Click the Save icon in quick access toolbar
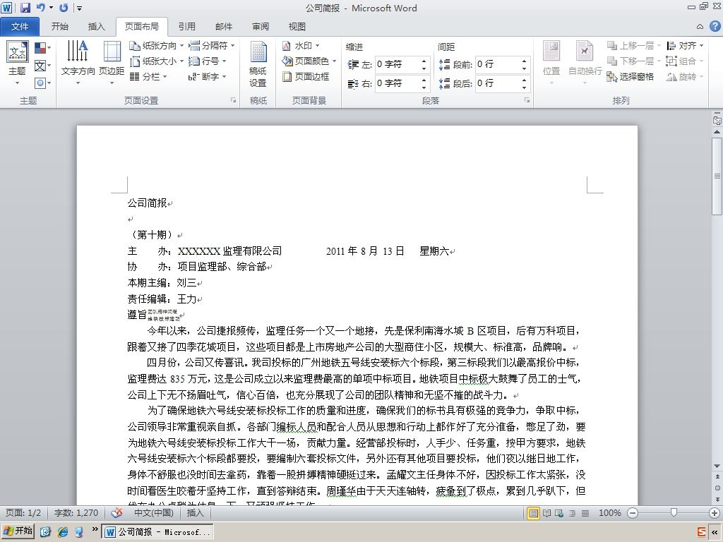The width and height of the screenshot is (723, 542). click(25, 7)
